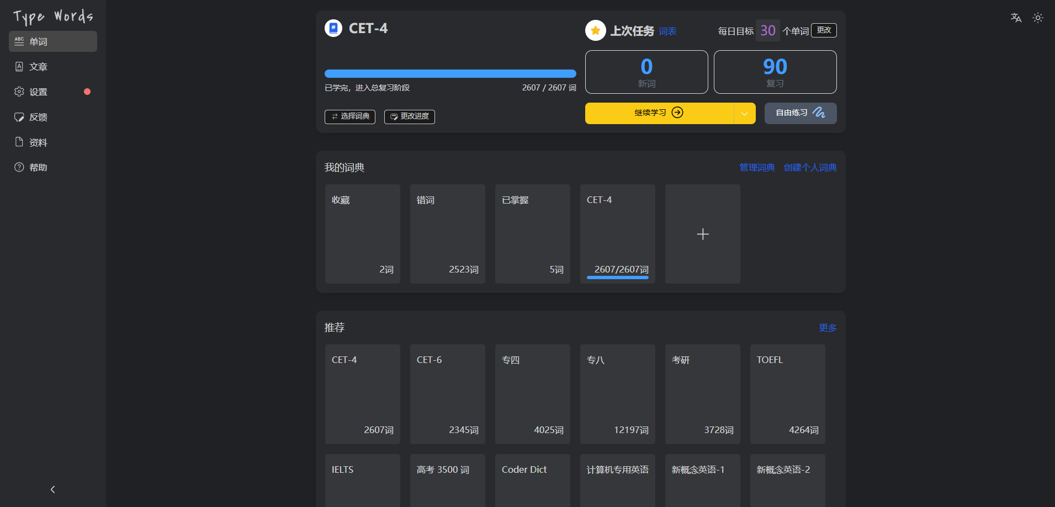Image resolution: width=1055 pixels, height=507 pixels.
Task: Open the 单词 words menu item
Action: point(53,41)
